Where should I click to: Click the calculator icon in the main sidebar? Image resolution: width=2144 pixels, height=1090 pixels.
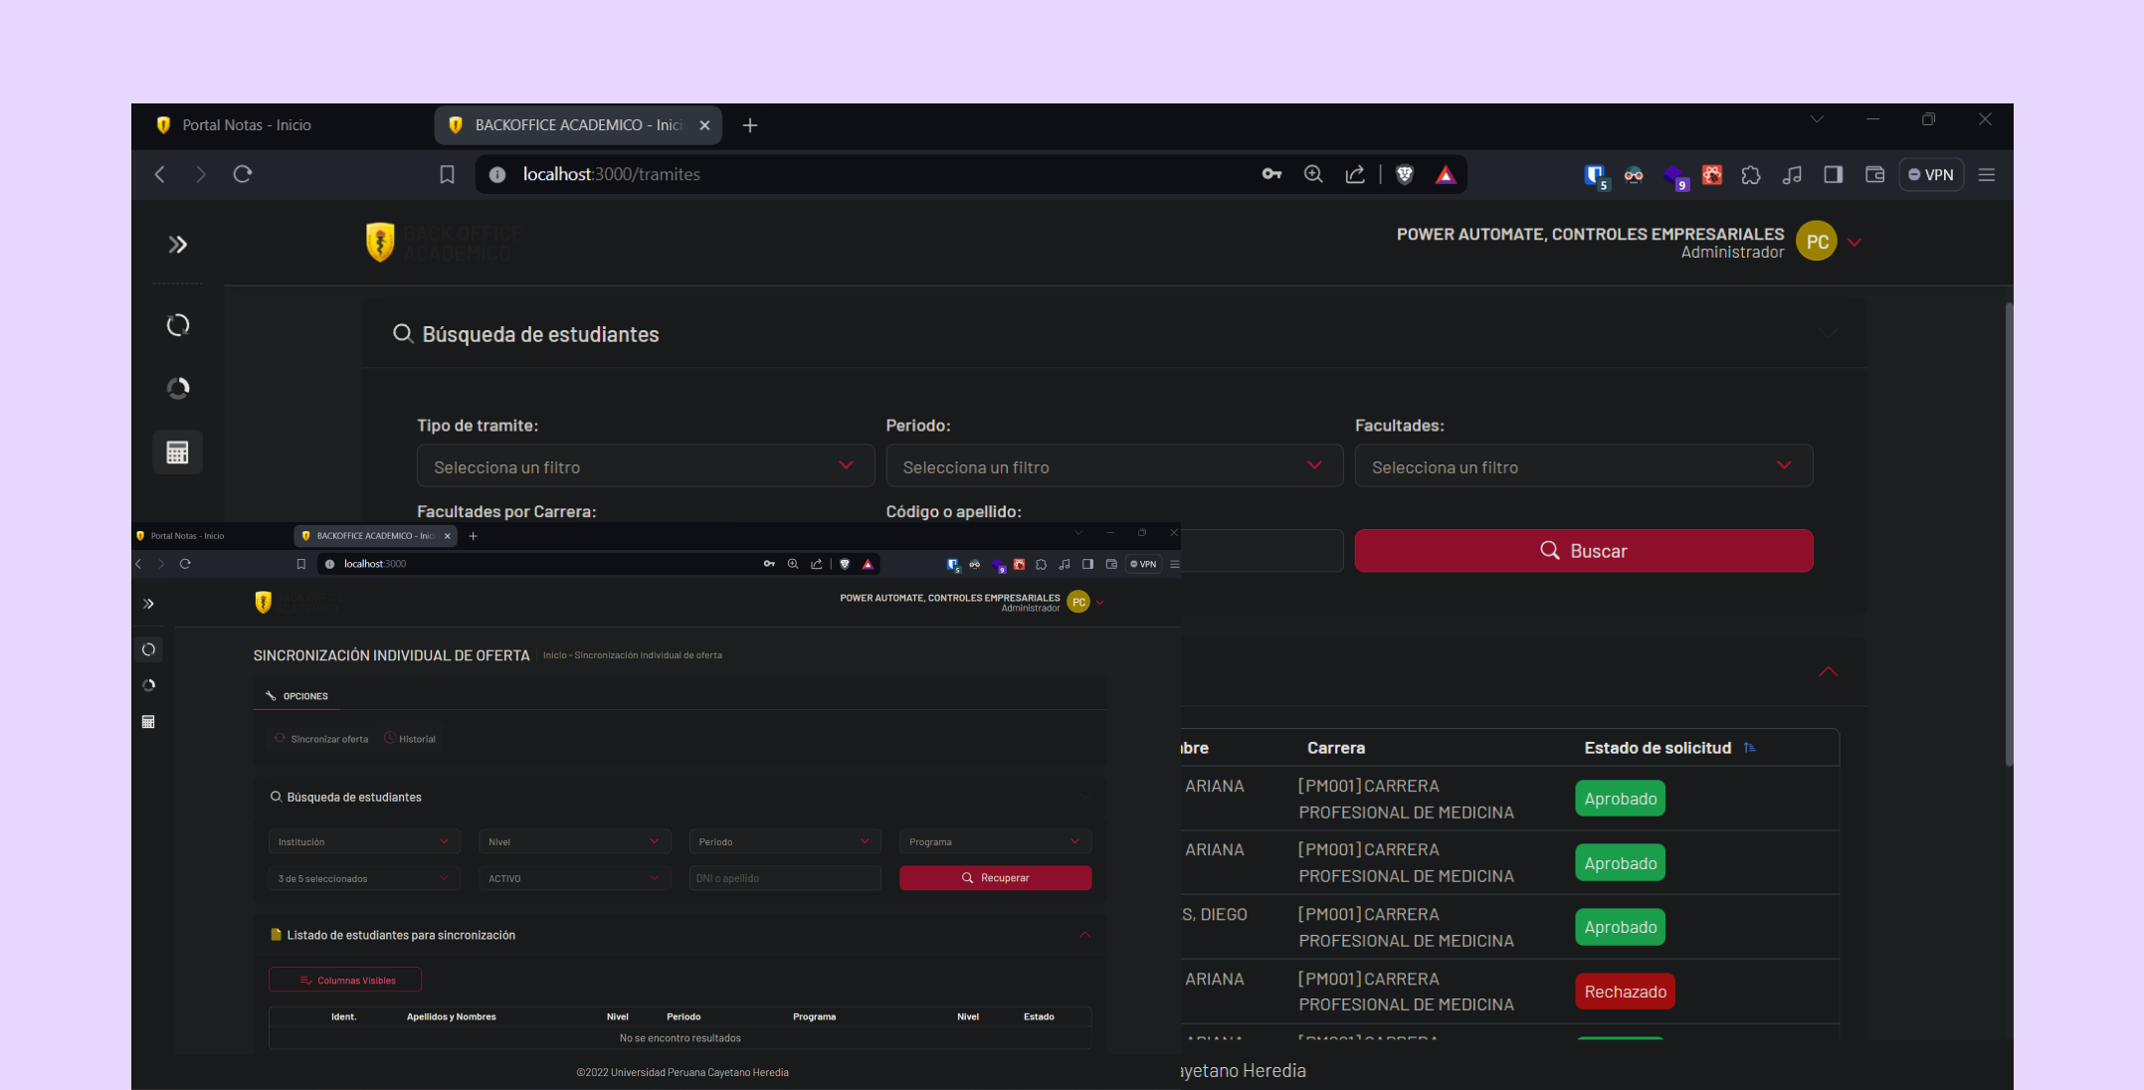[x=177, y=453]
